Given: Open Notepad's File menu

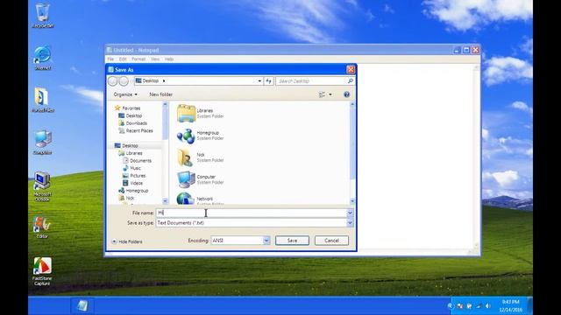Looking at the screenshot, I should pos(110,59).
